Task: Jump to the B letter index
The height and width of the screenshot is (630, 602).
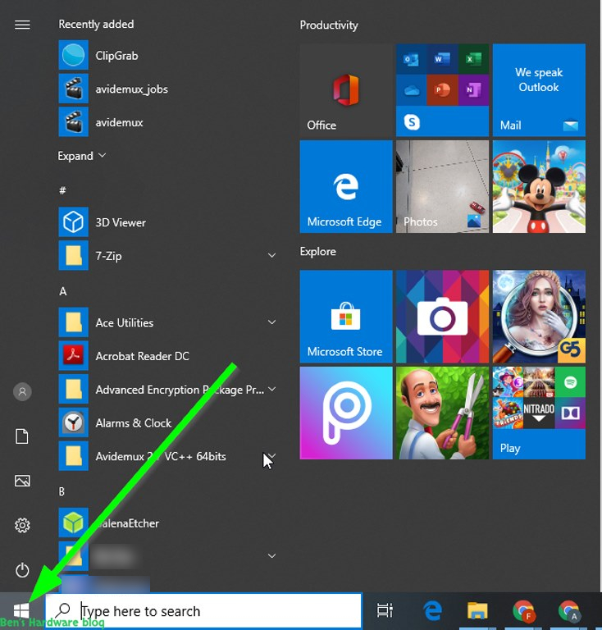Action: [x=62, y=491]
